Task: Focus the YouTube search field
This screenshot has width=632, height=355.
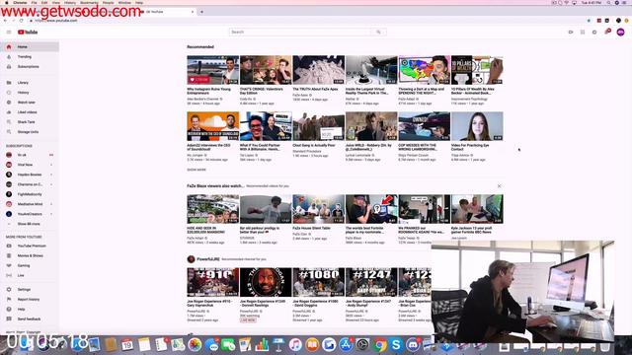Action: tap(299, 32)
